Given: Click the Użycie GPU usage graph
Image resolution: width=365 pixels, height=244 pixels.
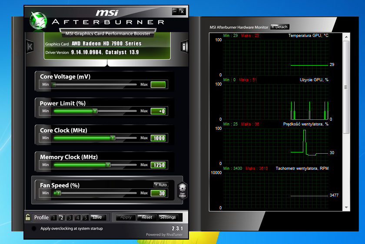Looking at the screenshot, I should [x=275, y=102].
